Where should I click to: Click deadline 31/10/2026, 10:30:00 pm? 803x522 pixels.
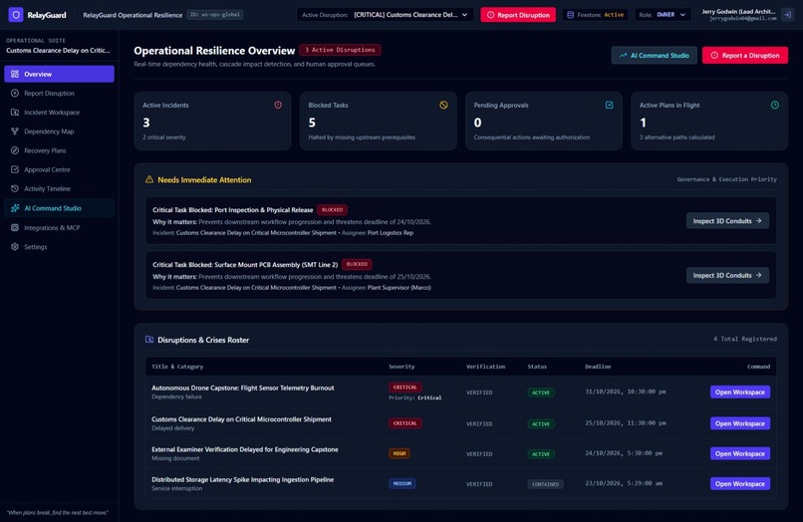click(626, 391)
